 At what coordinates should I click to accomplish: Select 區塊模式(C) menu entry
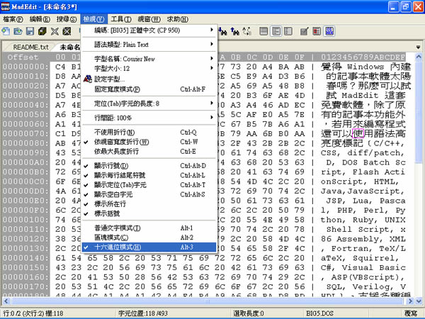[149, 237]
